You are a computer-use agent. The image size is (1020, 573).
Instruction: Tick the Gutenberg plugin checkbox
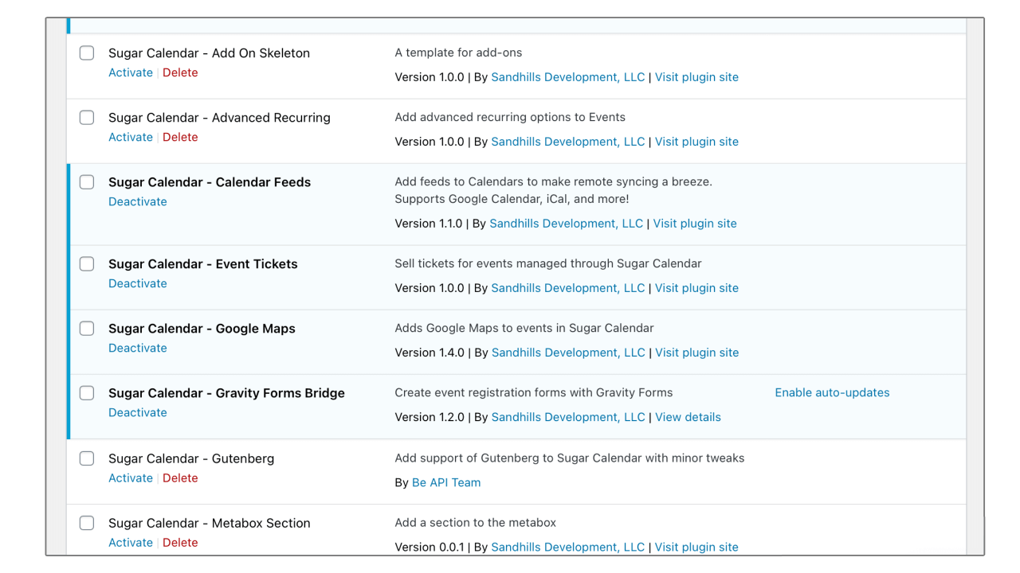[x=86, y=458]
